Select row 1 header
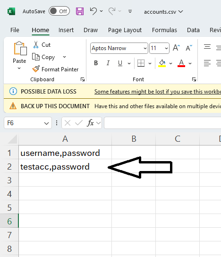Viewport: 221px width, 257px height. coord(9,153)
